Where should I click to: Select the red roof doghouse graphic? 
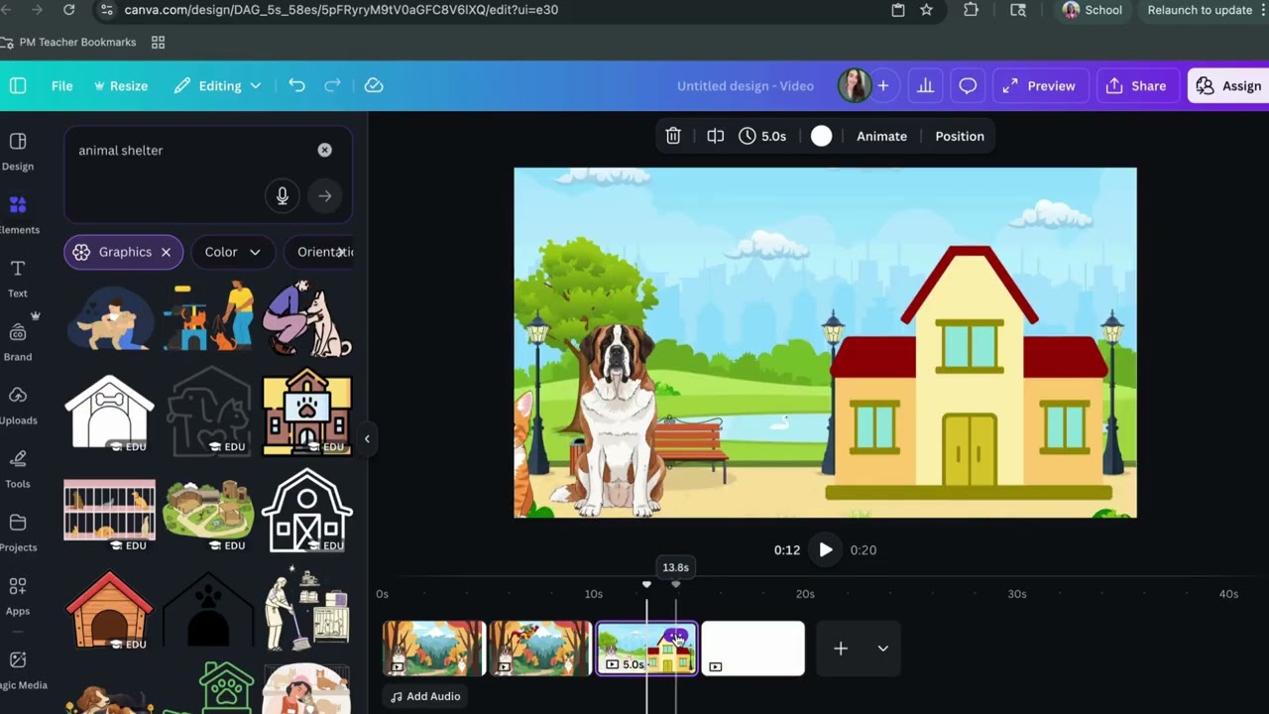coord(109,609)
